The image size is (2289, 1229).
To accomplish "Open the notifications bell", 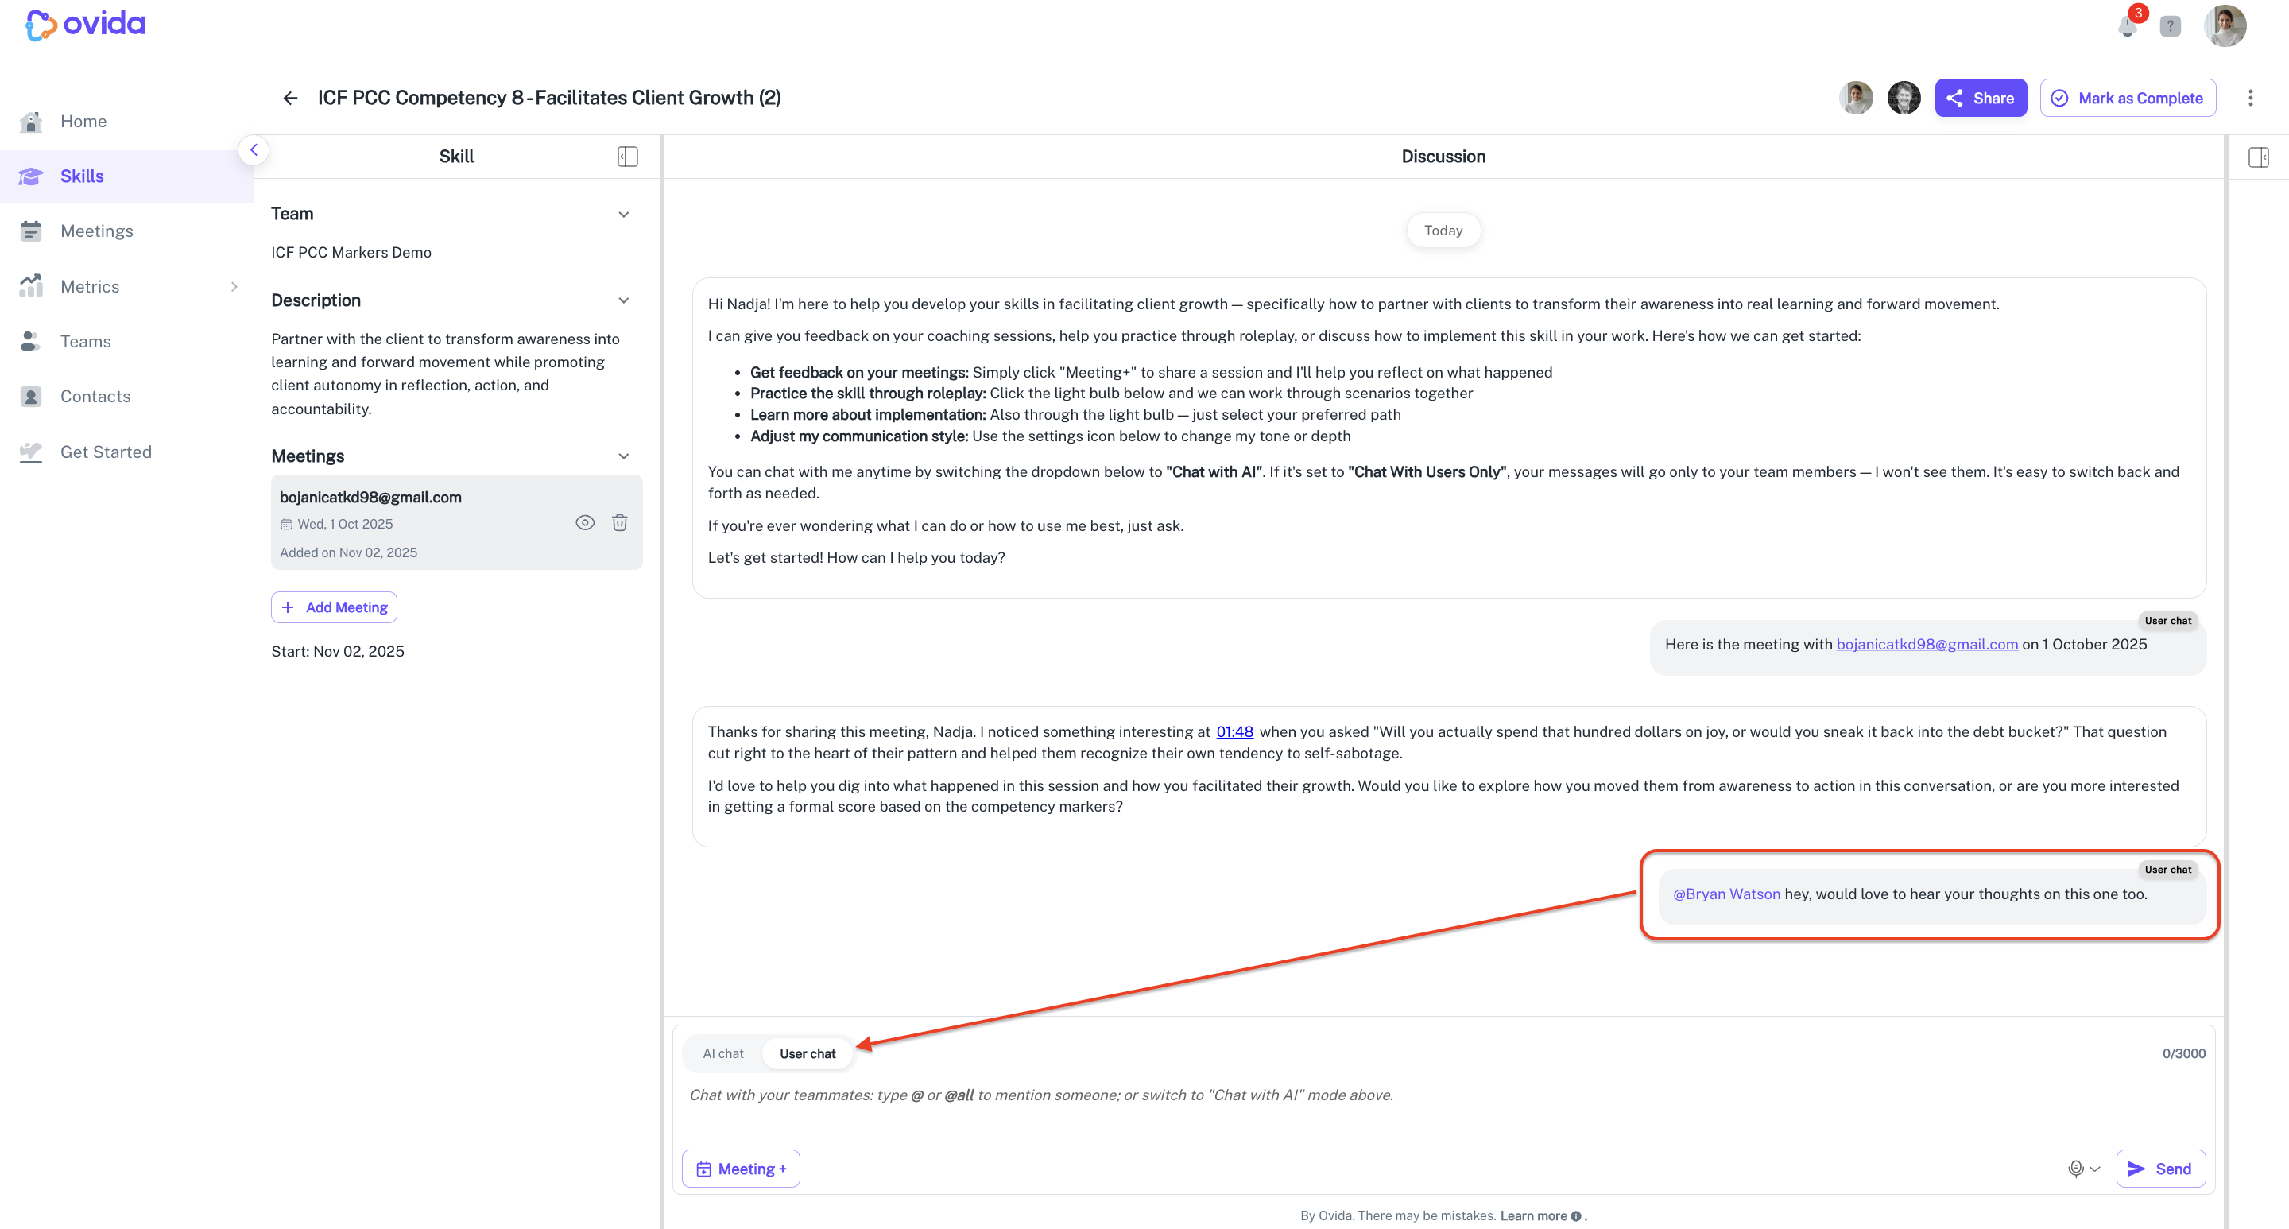I will click(2128, 25).
